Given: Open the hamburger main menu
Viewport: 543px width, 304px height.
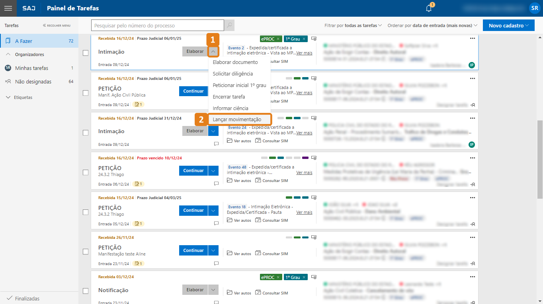Looking at the screenshot, I should (8, 8).
